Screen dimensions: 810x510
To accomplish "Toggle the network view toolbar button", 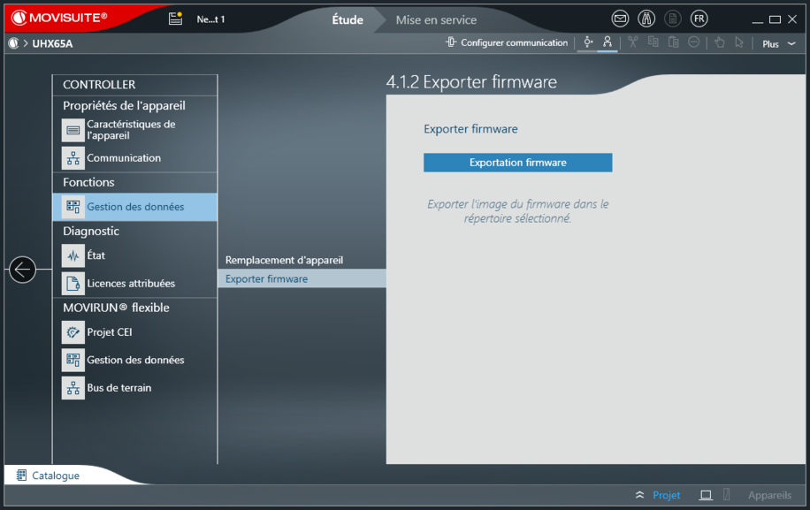I will pos(587,42).
